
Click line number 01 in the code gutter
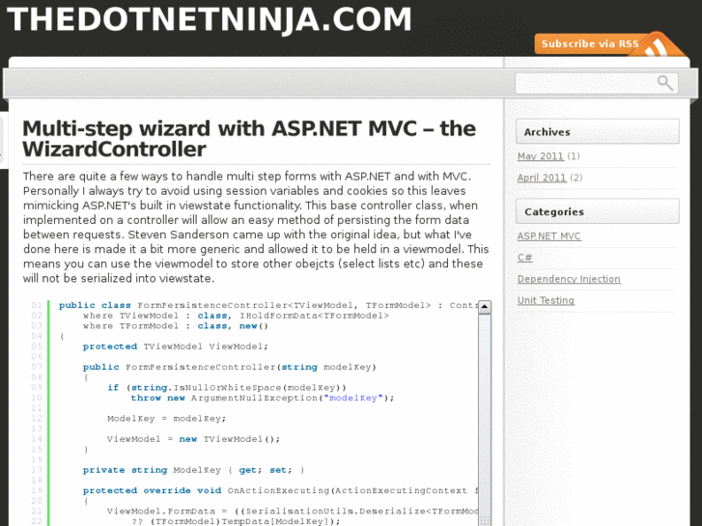point(37,305)
